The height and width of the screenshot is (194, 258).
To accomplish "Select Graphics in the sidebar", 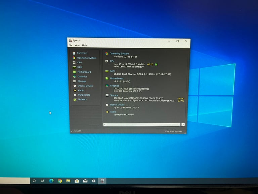I will point(82,76).
